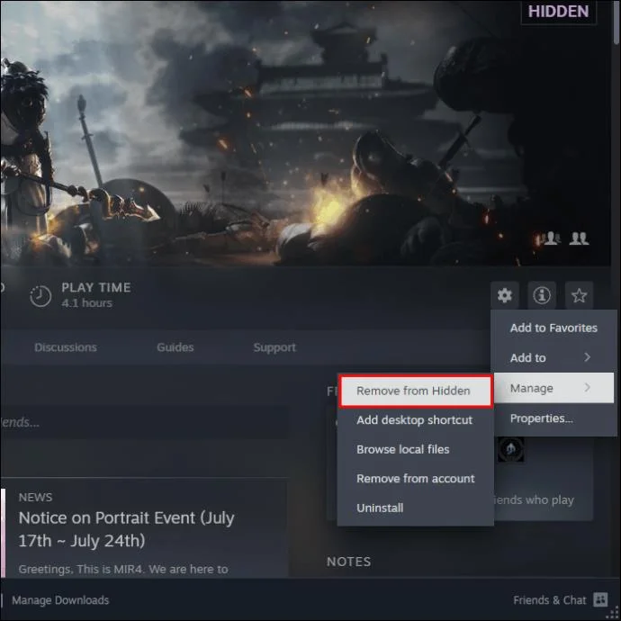
Task: Expand the Add to submenu
Action: click(x=553, y=357)
